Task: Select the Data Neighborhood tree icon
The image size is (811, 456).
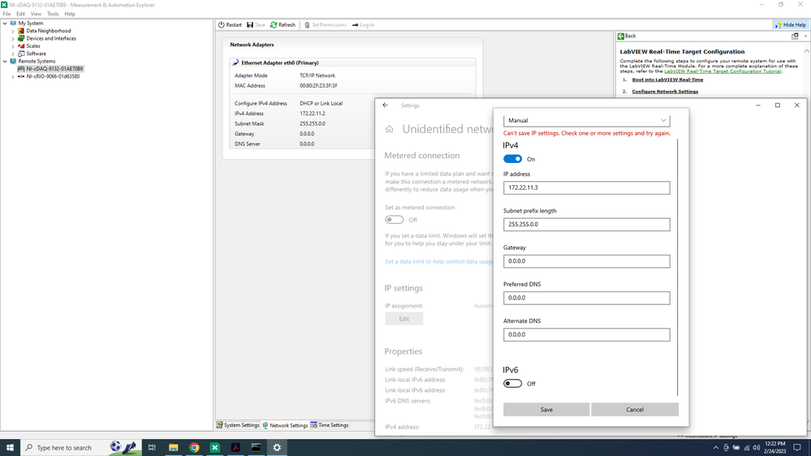Action: pos(21,31)
